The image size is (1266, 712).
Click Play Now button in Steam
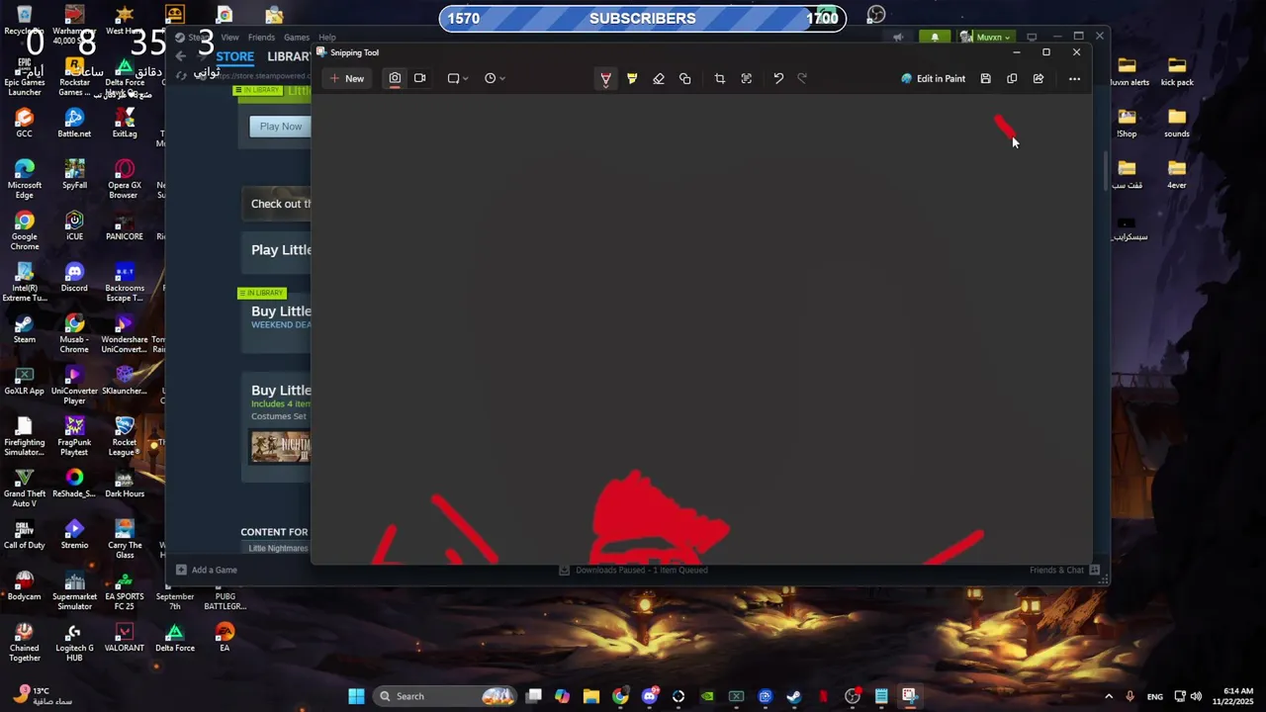[281, 127]
